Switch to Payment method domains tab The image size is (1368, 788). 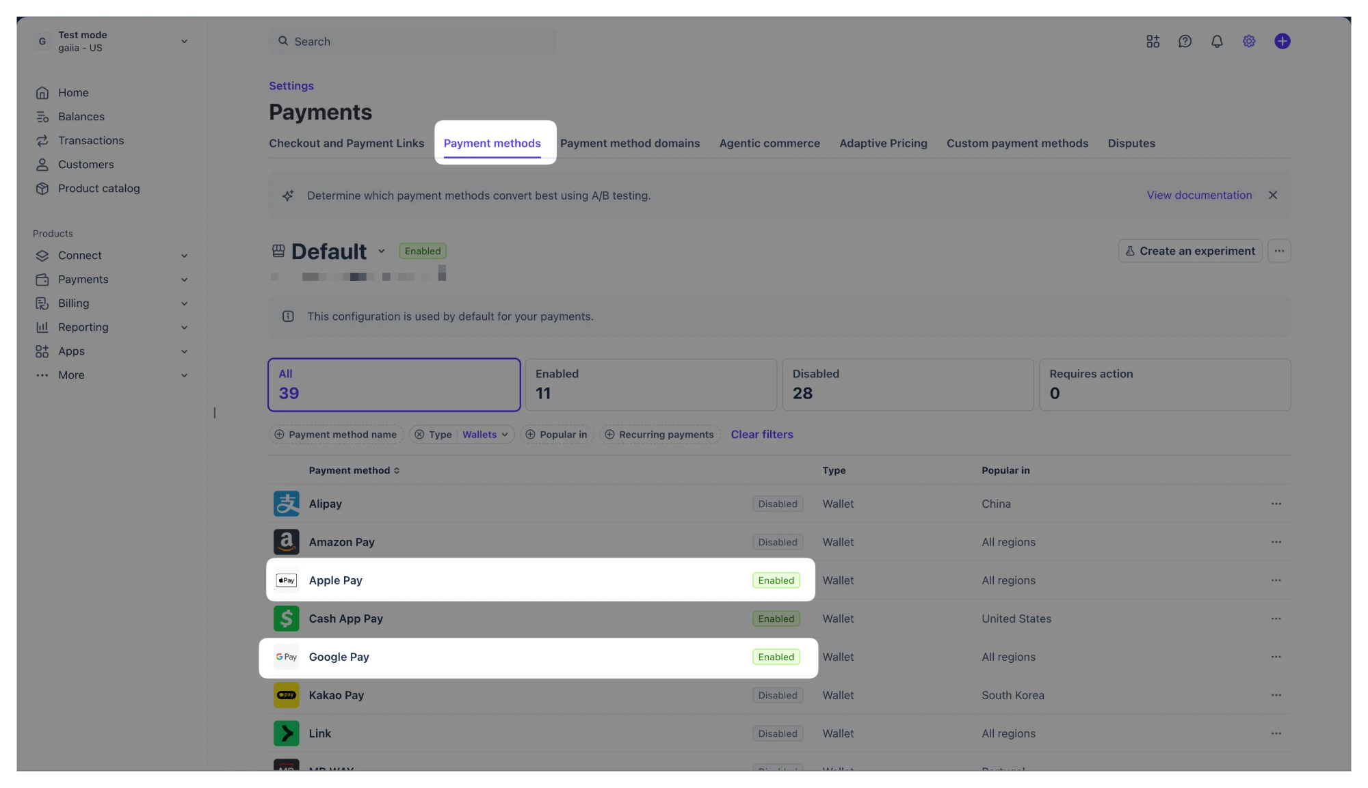point(630,144)
